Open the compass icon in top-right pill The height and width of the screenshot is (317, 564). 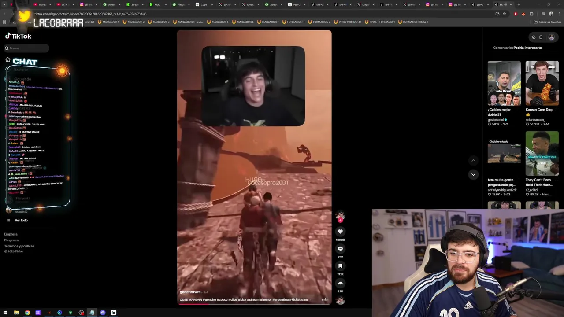pos(534,37)
